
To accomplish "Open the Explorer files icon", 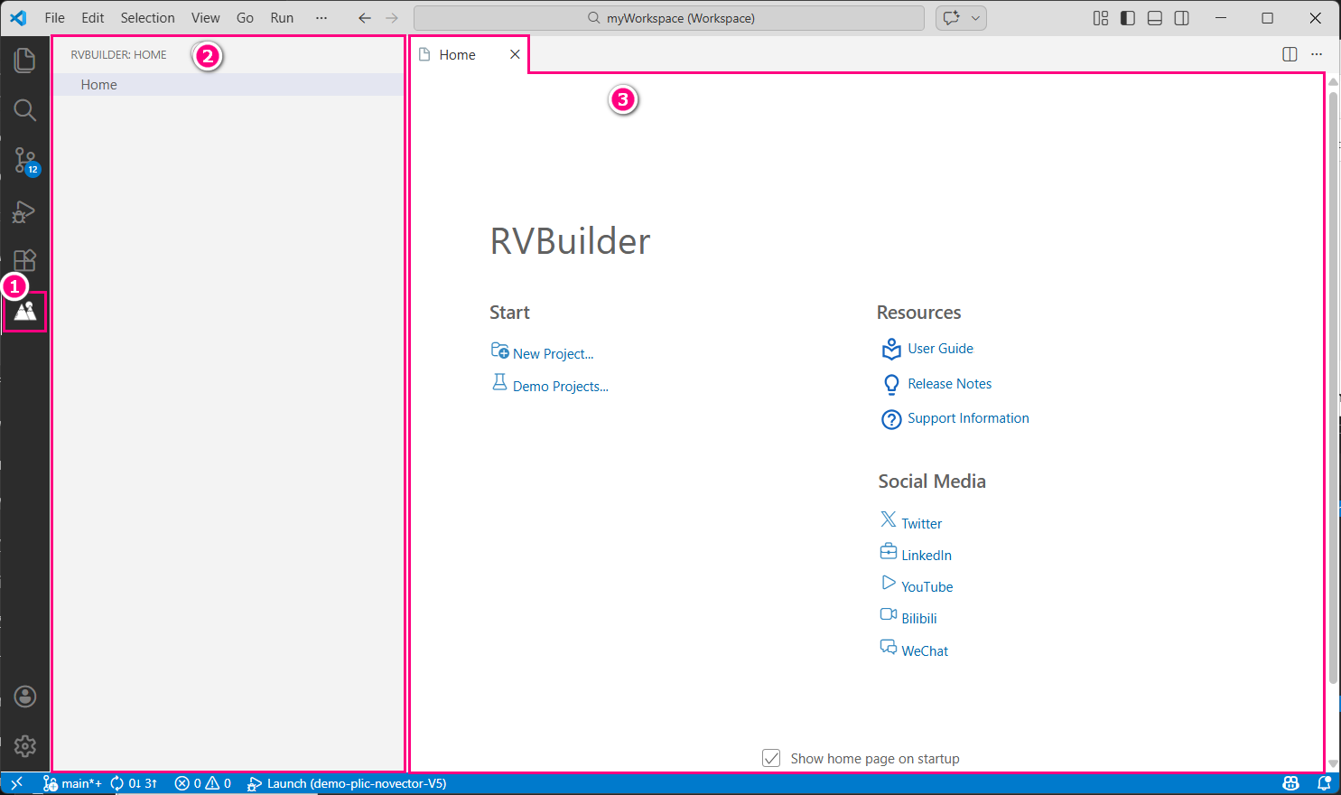I will [24, 60].
